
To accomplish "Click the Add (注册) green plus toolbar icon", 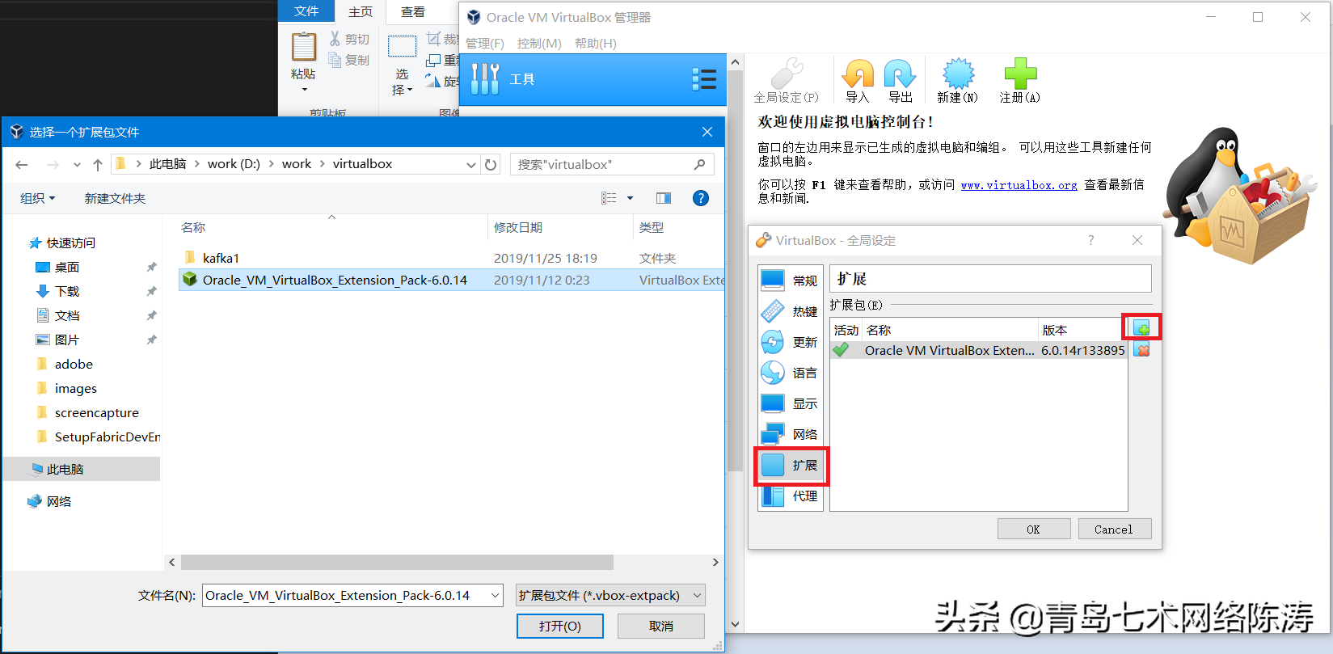I will (1020, 80).
